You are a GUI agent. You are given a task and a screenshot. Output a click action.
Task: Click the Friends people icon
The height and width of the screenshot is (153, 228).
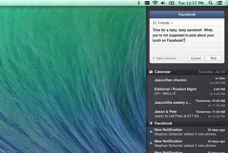[x=155, y=23]
